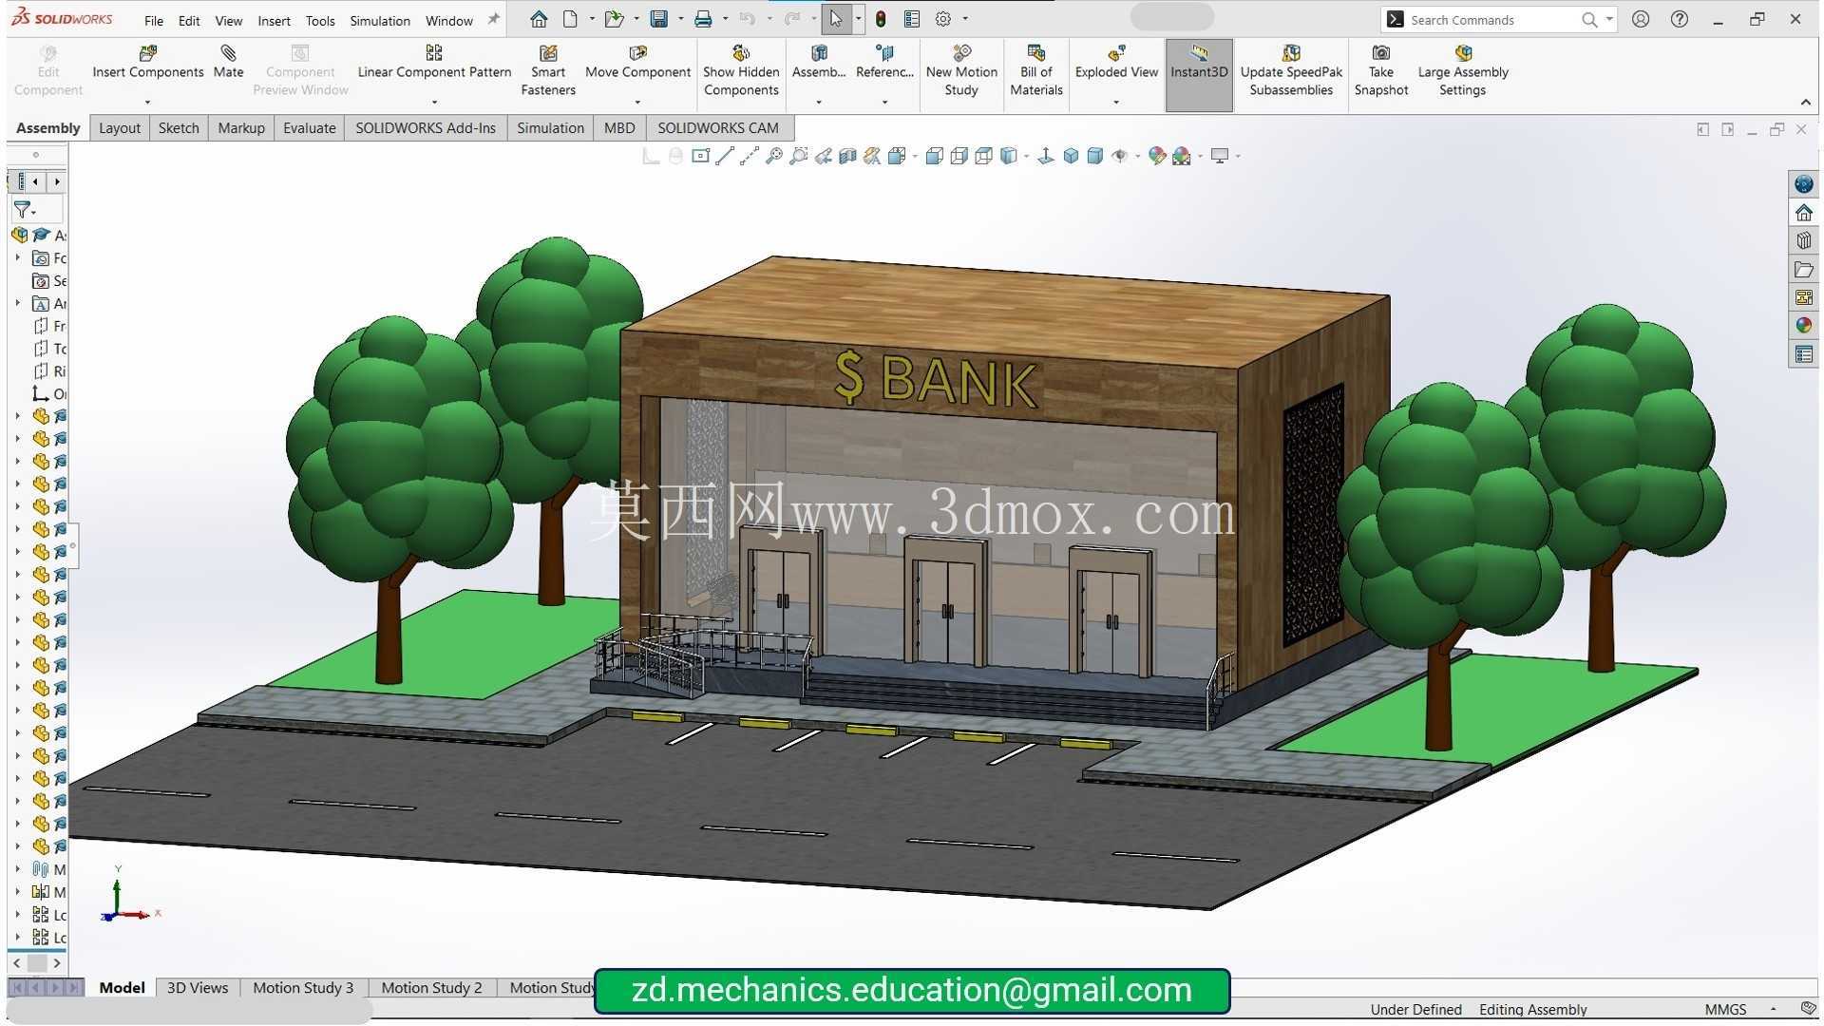Click New Motion Study button

(961, 70)
